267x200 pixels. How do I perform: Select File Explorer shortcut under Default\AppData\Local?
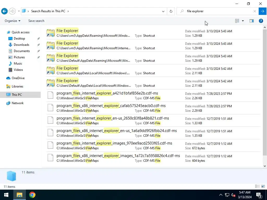point(153,83)
